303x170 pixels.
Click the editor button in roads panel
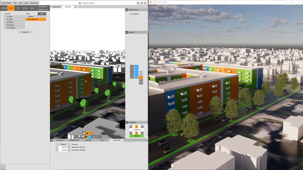(42, 14)
